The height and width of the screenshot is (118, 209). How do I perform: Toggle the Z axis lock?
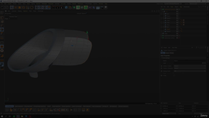tap(45, 8)
